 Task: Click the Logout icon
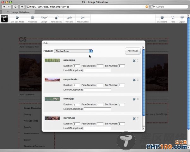click(182, 19)
